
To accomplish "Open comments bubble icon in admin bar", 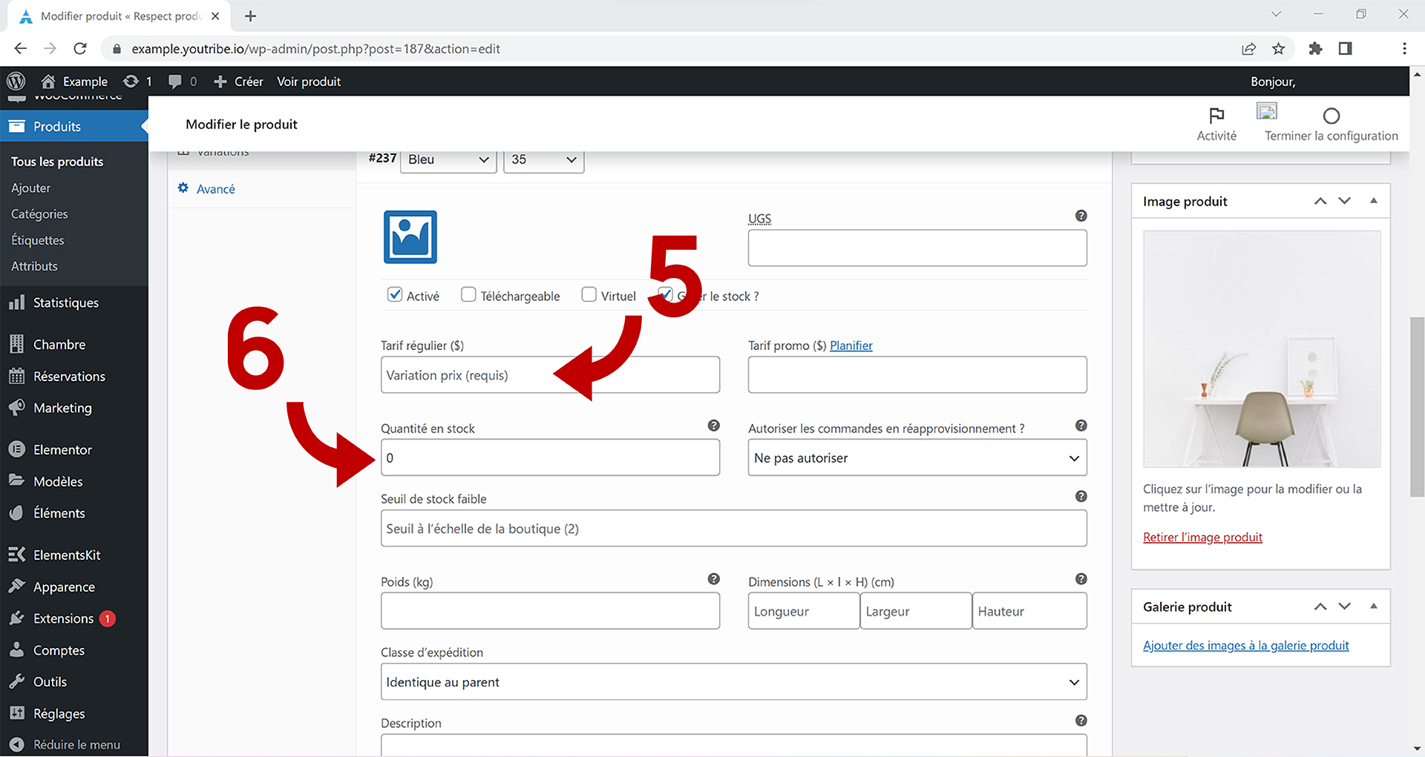I will pos(175,82).
